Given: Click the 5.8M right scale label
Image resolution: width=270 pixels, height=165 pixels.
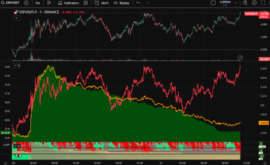Looking at the screenshot, I should pos(264,69).
